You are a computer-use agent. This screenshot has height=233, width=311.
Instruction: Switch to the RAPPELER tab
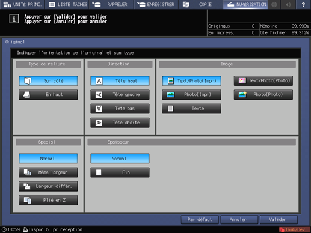[x=111, y=4]
